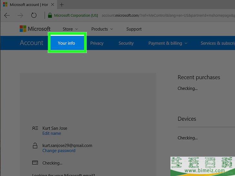Click the browser Forward arrow
This screenshot has width=235, height=176.
click(20, 15)
